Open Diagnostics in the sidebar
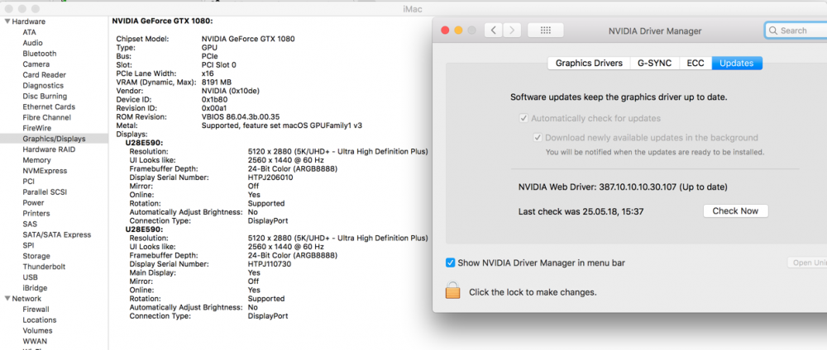This screenshot has height=350, width=827. pyautogui.click(x=43, y=85)
